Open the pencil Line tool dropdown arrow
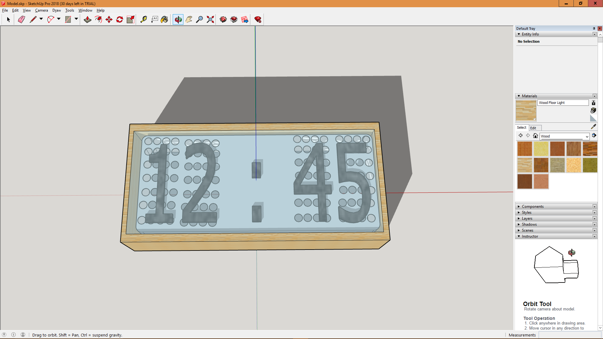Screen dimensions: 603x339 point(41,19)
